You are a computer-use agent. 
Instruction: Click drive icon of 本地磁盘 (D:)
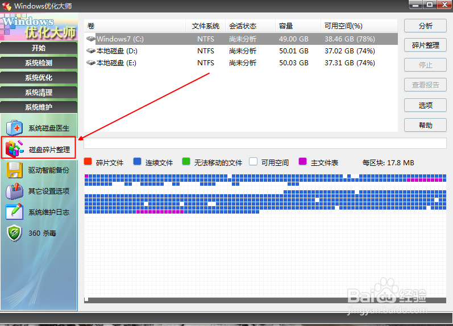tap(91, 51)
